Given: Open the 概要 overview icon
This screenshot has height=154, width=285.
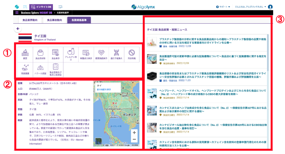Looking at the screenshot, I should coord(26,54).
